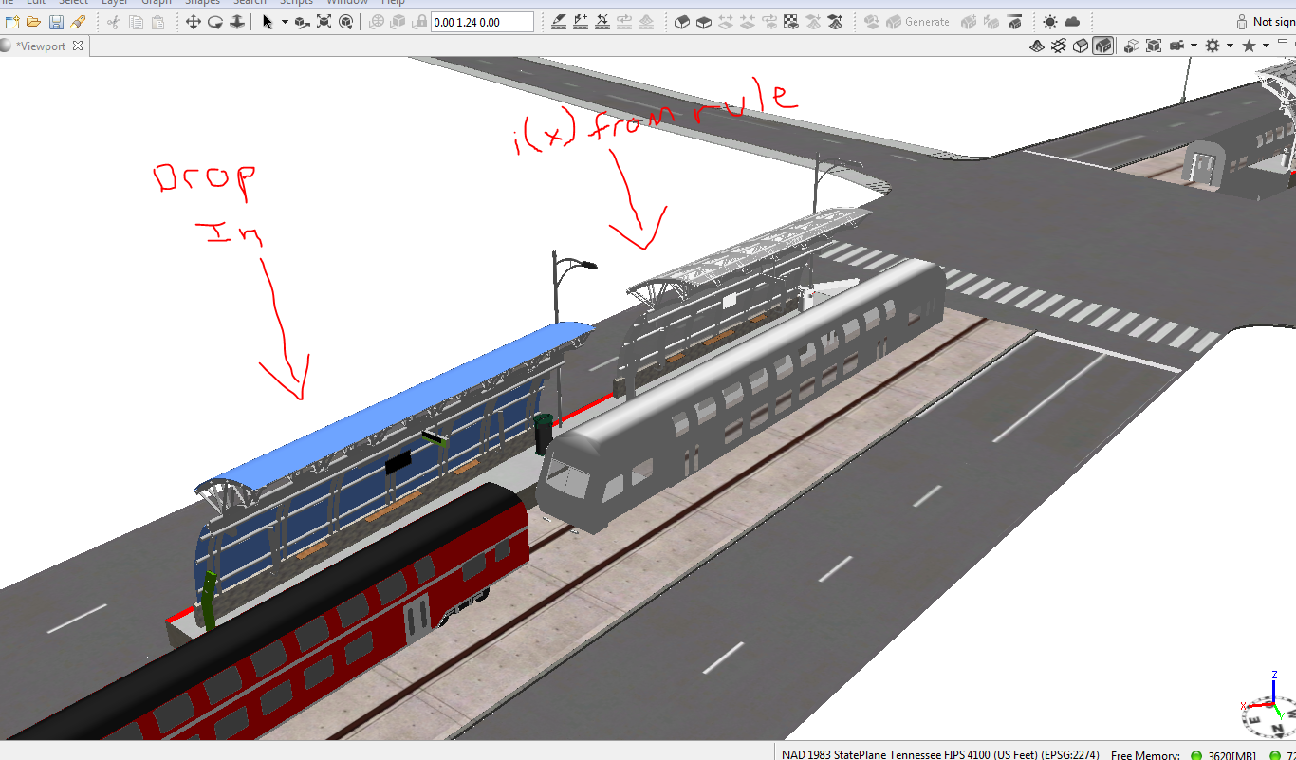The height and width of the screenshot is (760, 1296).
Task: Click the coordinate field showing 0.00 1.24 0.00
Action: [482, 22]
